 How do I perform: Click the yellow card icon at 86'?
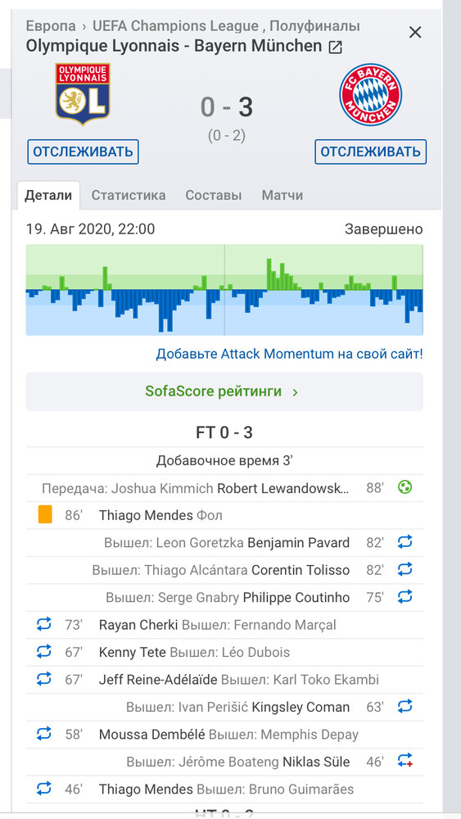(45, 515)
